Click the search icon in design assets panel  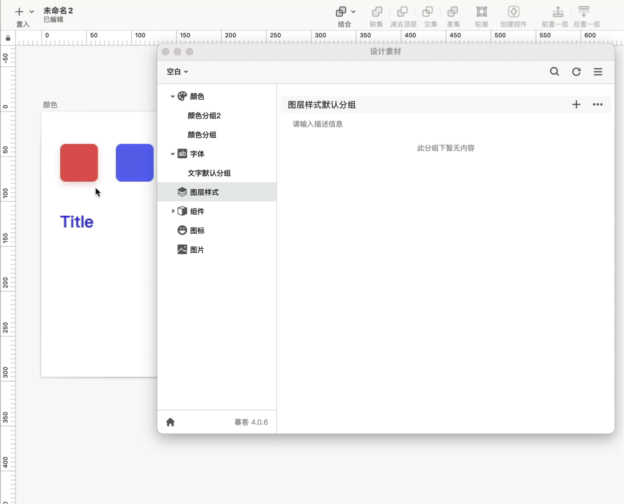(554, 72)
